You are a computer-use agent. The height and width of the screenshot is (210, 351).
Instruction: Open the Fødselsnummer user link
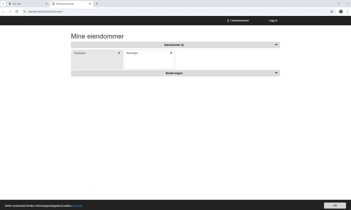[238, 21]
